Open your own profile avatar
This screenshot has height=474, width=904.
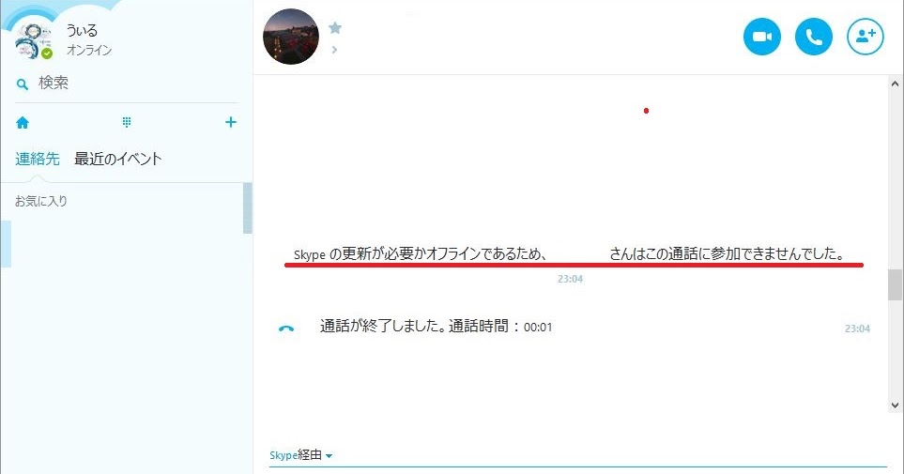(x=34, y=41)
